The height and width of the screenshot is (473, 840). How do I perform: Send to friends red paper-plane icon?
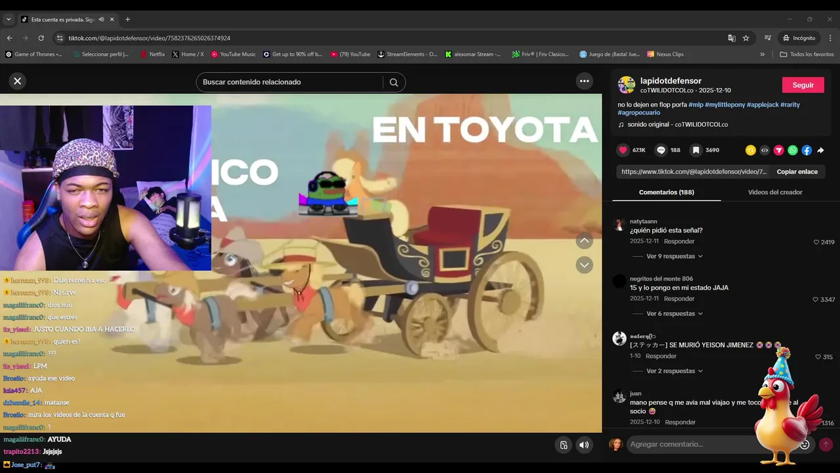779,150
